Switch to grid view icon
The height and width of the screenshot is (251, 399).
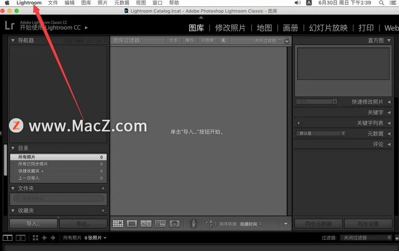tap(118, 224)
